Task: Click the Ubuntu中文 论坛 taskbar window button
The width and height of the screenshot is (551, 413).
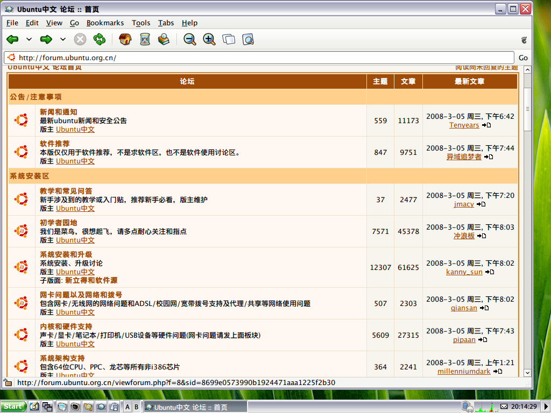Action: pyautogui.click(x=195, y=407)
